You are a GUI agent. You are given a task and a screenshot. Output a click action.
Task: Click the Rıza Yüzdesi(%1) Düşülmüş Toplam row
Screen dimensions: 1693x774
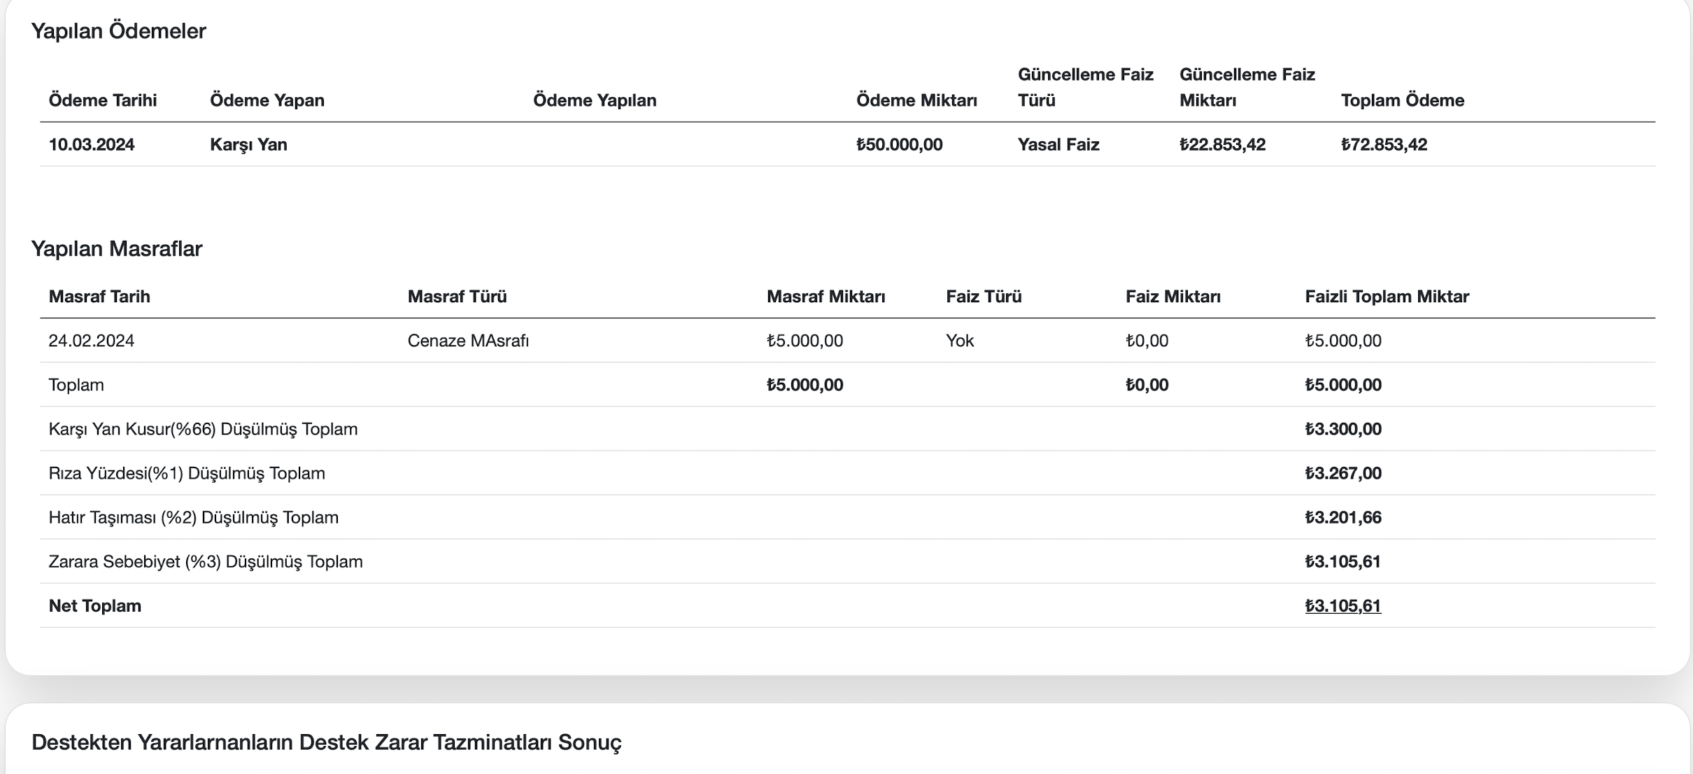coord(187,473)
